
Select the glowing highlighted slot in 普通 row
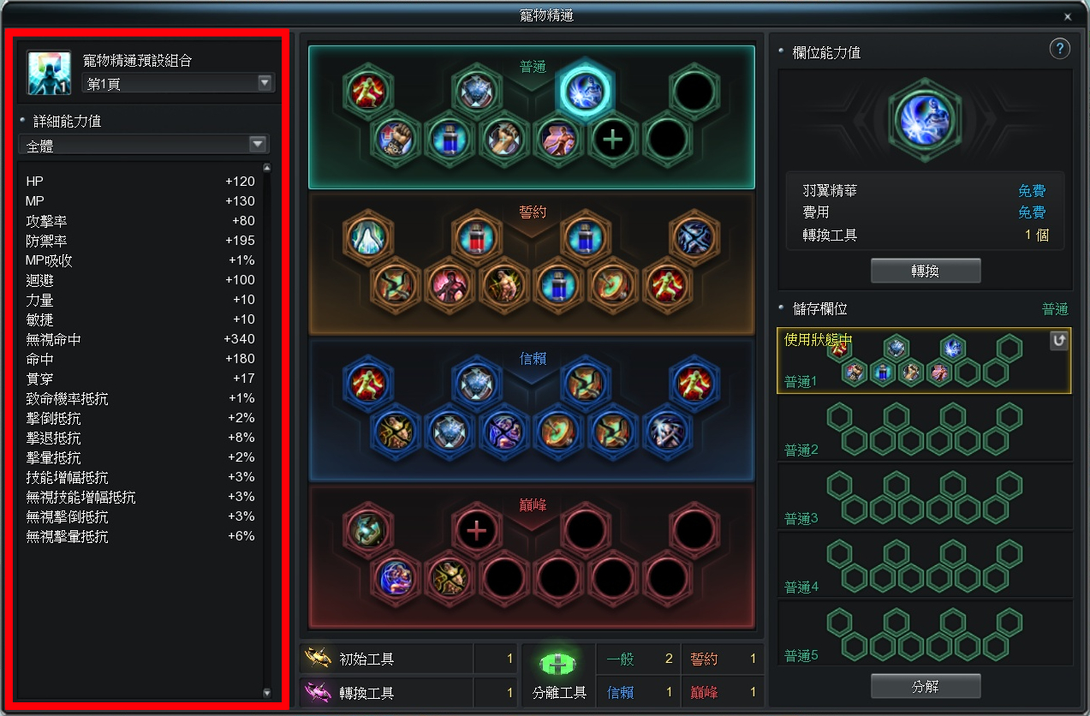pyautogui.click(x=585, y=90)
